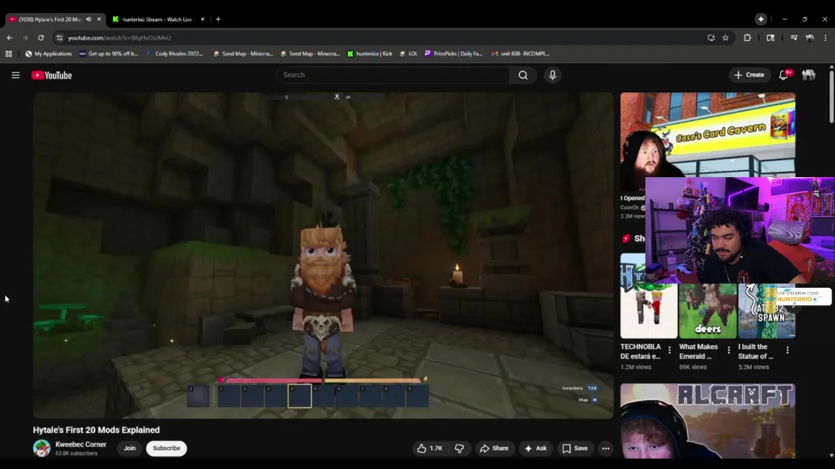Open 'Get up to 90% off' bookmark
Image resolution: width=835 pixels, height=469 pixels.
109,54
